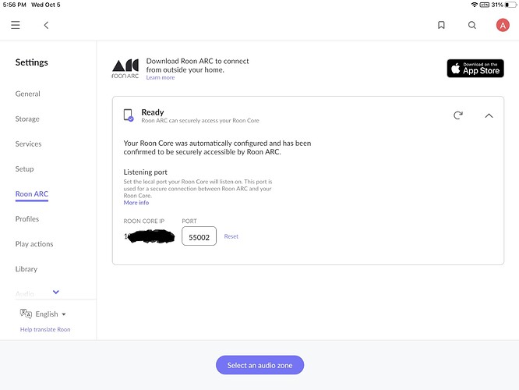The image size is (519, 390).
Task: Open Help translate Roon link
Action: 45,329
